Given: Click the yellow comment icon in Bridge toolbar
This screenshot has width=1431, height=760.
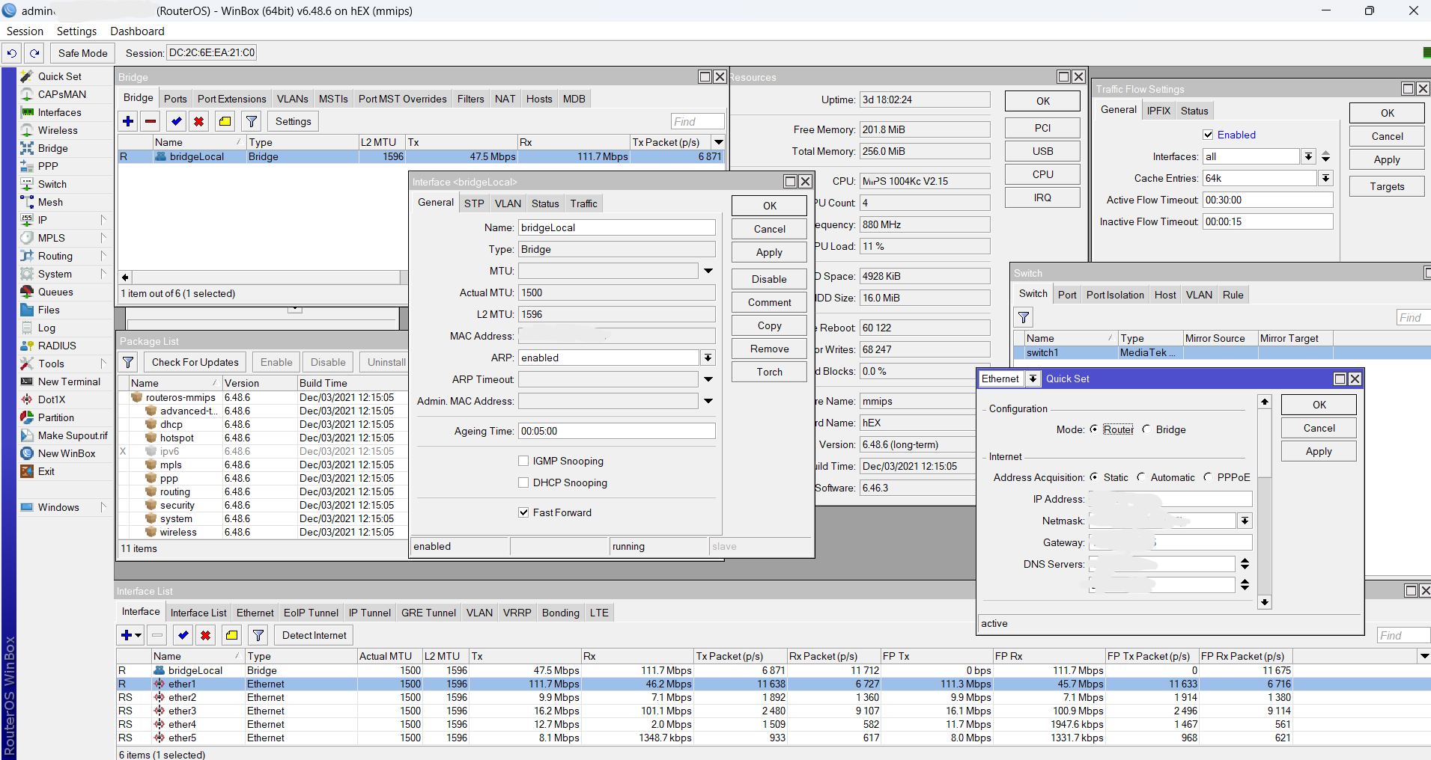Looking at the screenshot, I should 225,121.
